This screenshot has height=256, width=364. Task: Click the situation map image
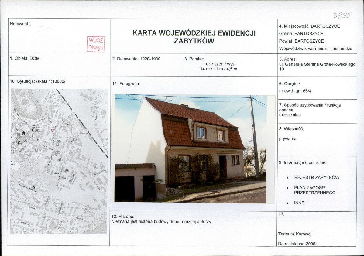pos(59,161)
